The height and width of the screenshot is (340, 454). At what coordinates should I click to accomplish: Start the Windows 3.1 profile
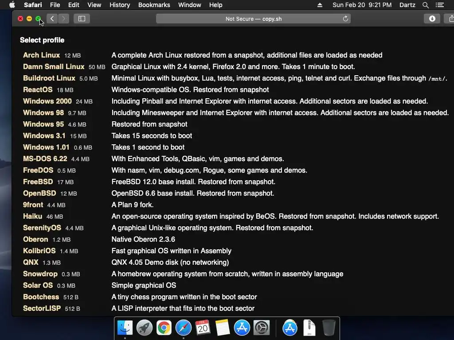44,135
